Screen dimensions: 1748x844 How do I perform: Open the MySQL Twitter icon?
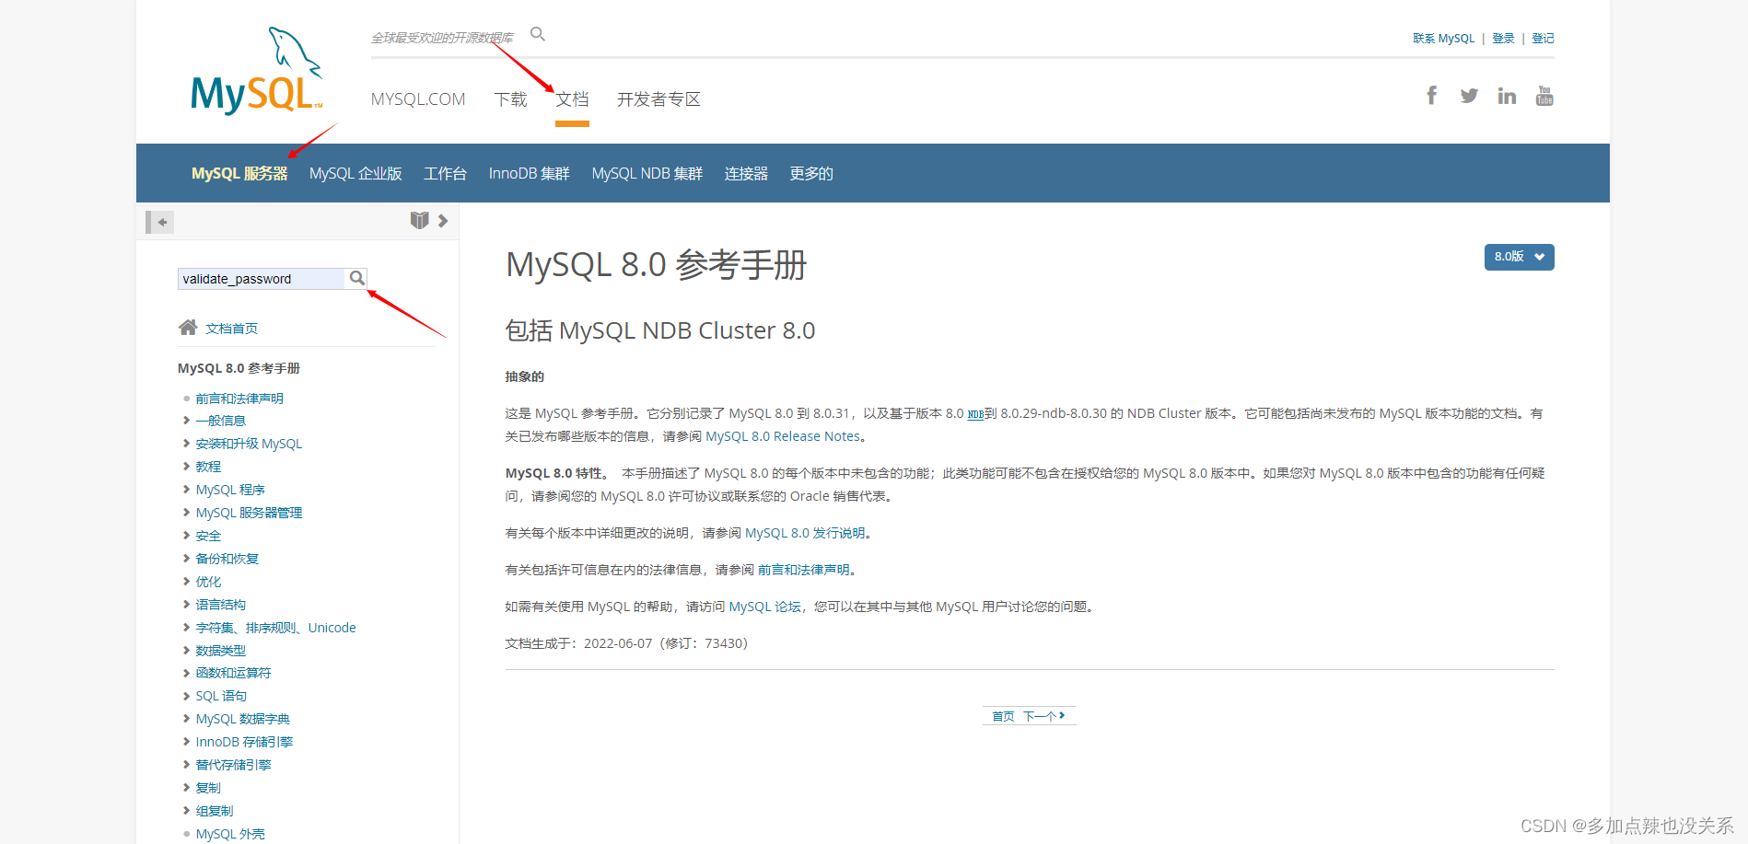coord(1469,96)
